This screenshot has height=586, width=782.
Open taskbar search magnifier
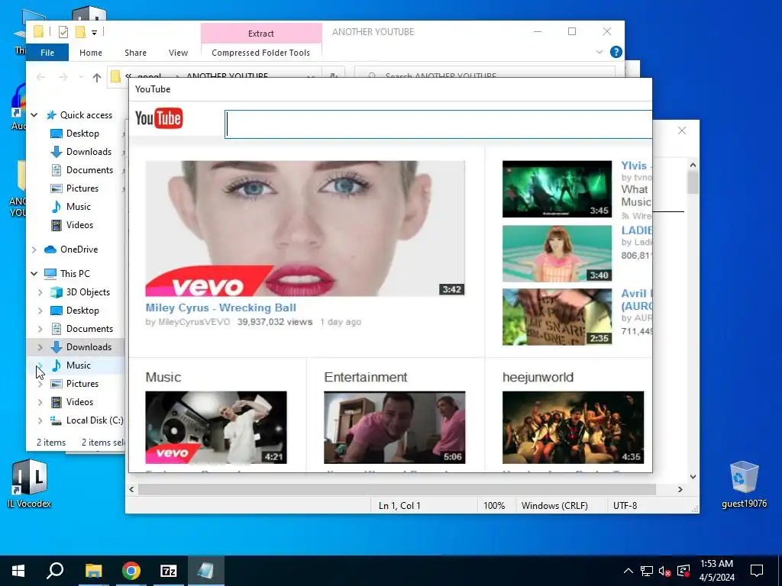pos(55,571)
